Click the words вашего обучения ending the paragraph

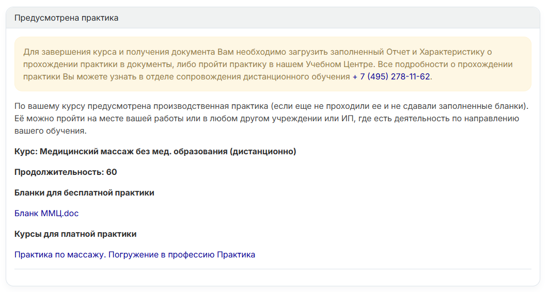tap(50, 131)
